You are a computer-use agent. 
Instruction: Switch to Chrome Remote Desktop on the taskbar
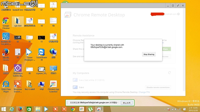pos(99,109)
